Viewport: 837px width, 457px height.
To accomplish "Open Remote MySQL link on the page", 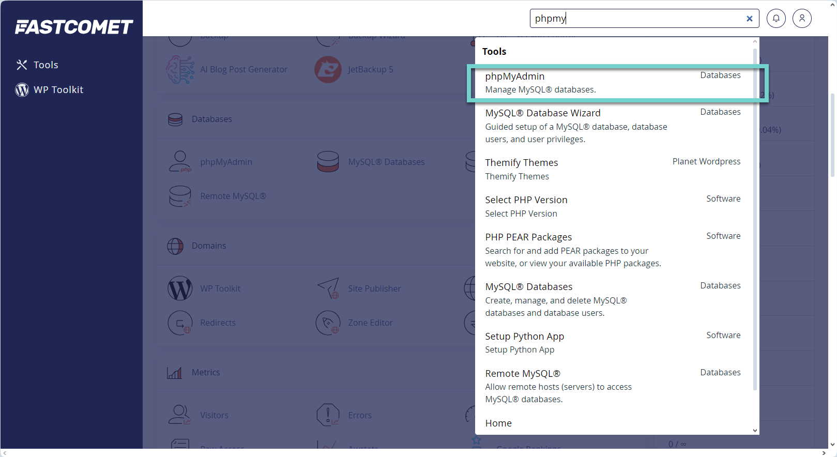I will tap(233, 196).
